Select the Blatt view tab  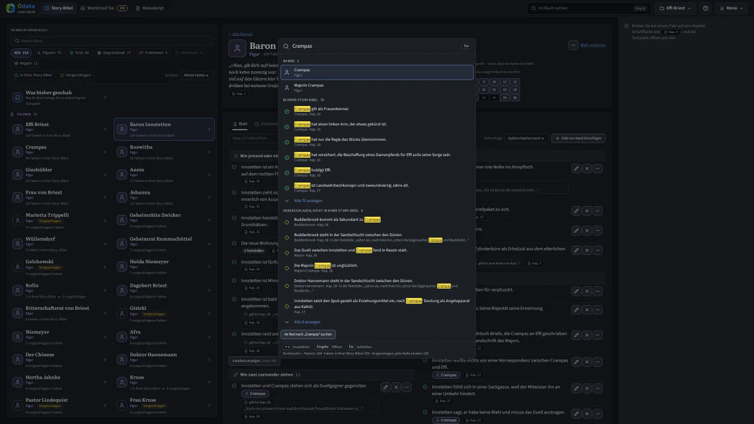pyautogui.click(x=240, y=124)
